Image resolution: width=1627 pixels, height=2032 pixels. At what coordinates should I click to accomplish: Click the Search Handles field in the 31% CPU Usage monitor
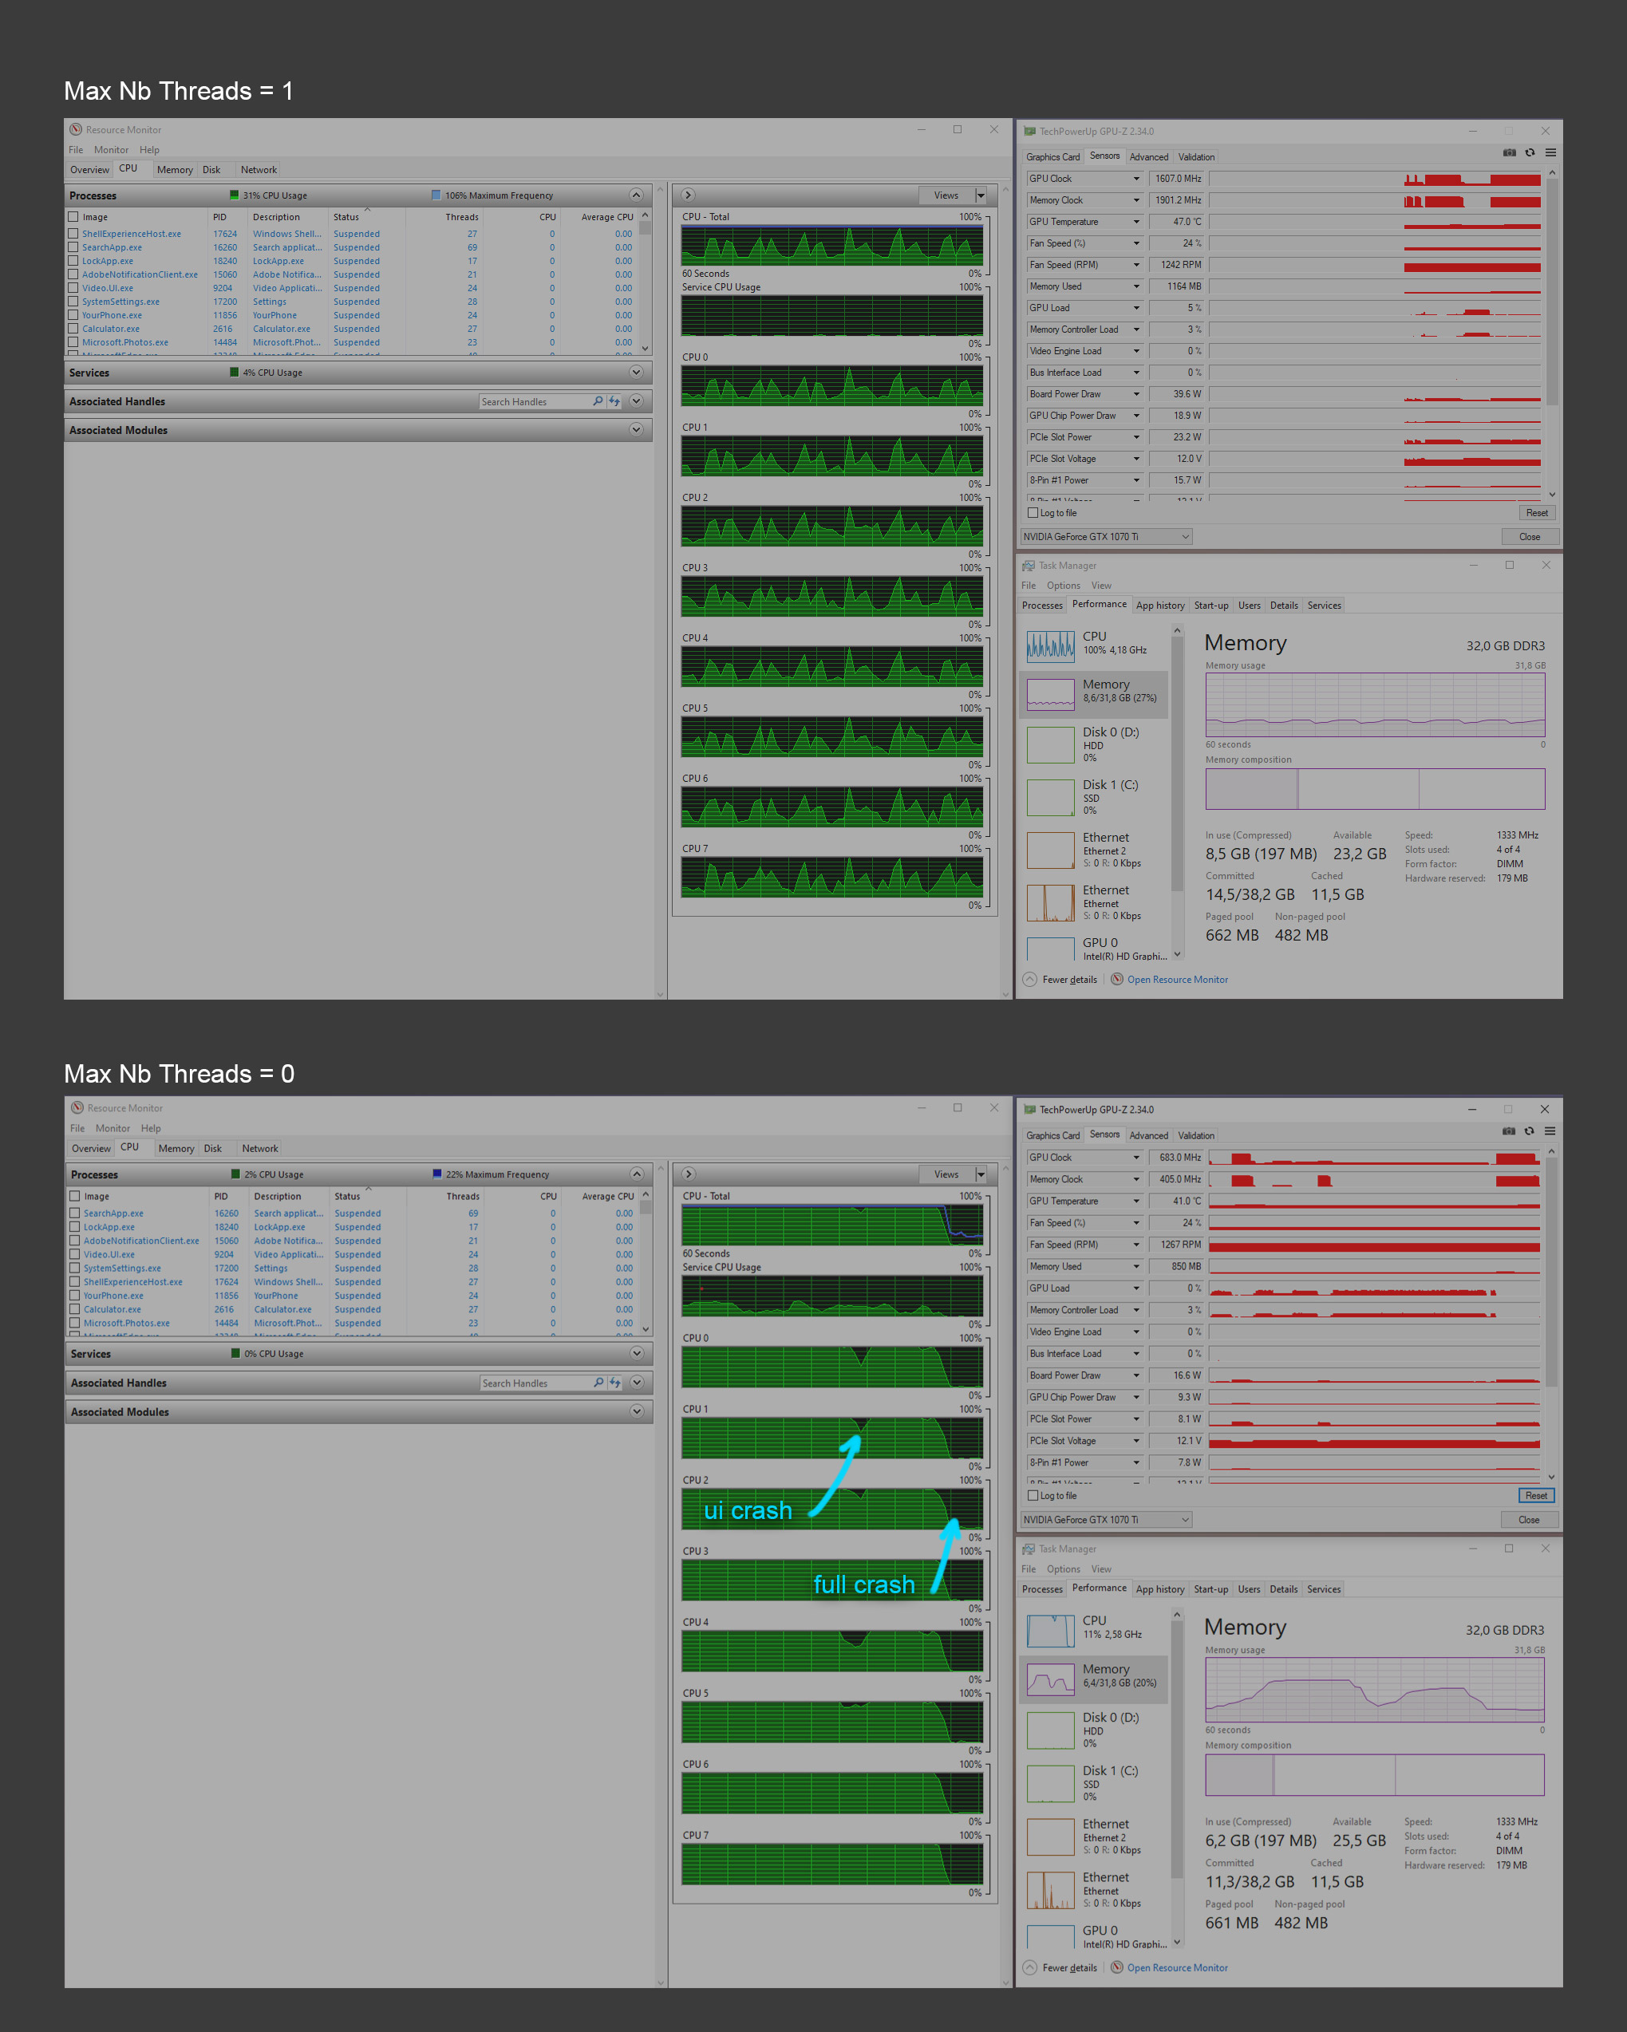pos(535,401)
